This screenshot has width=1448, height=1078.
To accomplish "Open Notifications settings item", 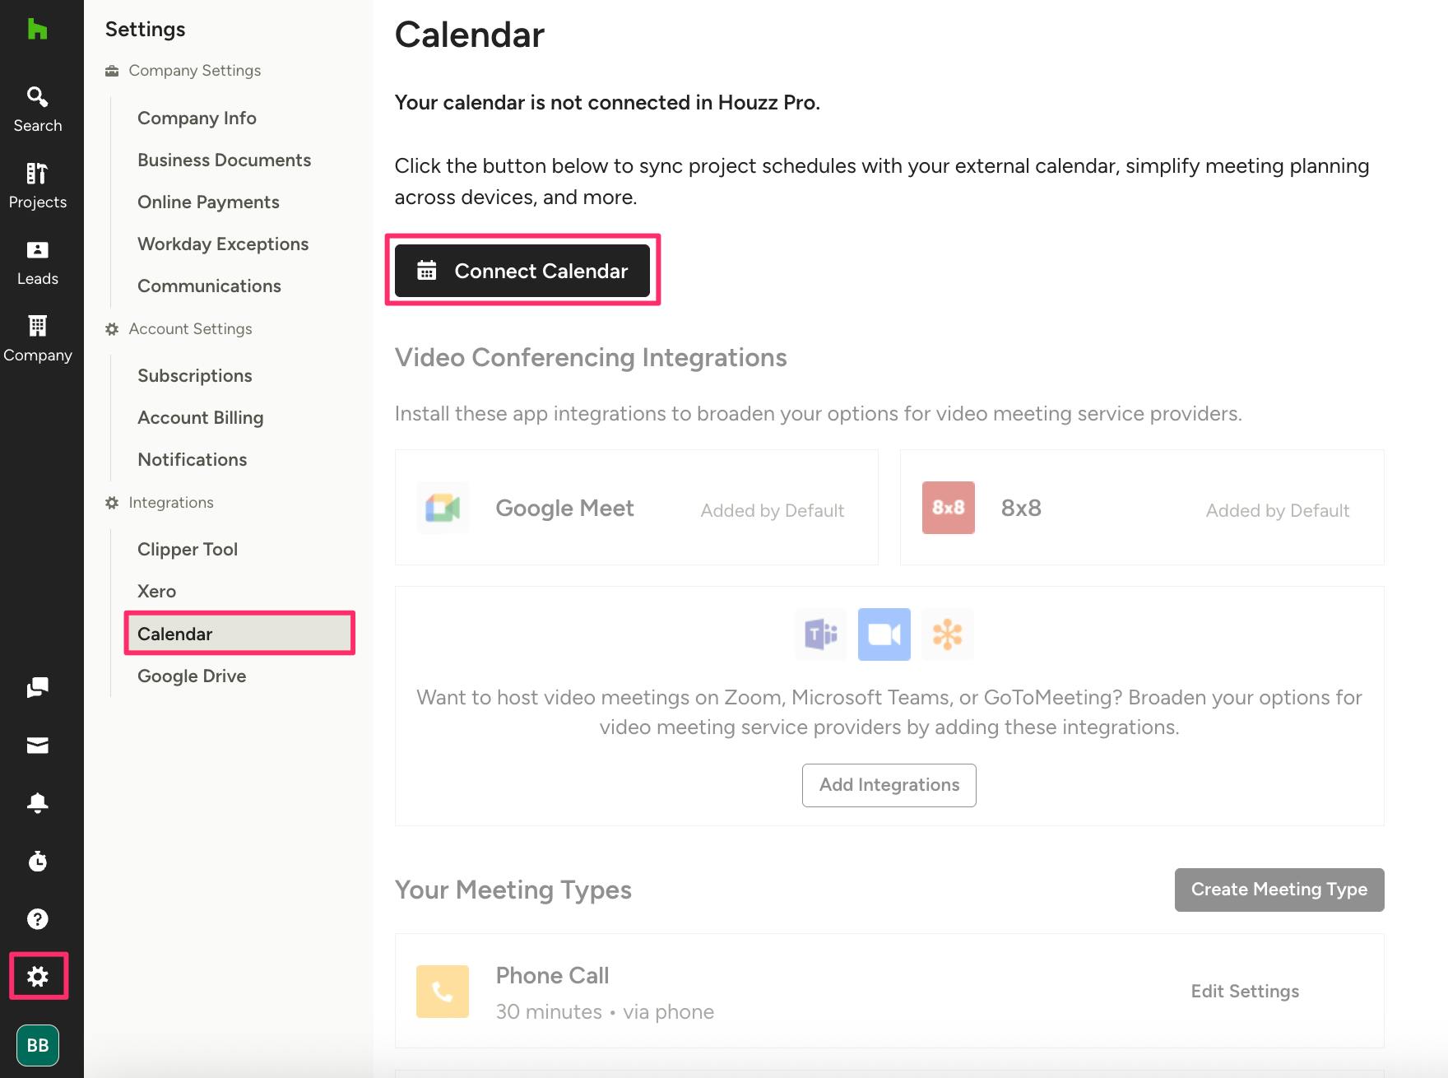I will pyautogui.click(x=192, y=459).
